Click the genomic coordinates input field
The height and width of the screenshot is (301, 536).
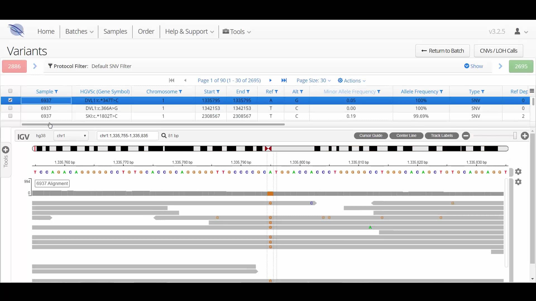(127, 136)
